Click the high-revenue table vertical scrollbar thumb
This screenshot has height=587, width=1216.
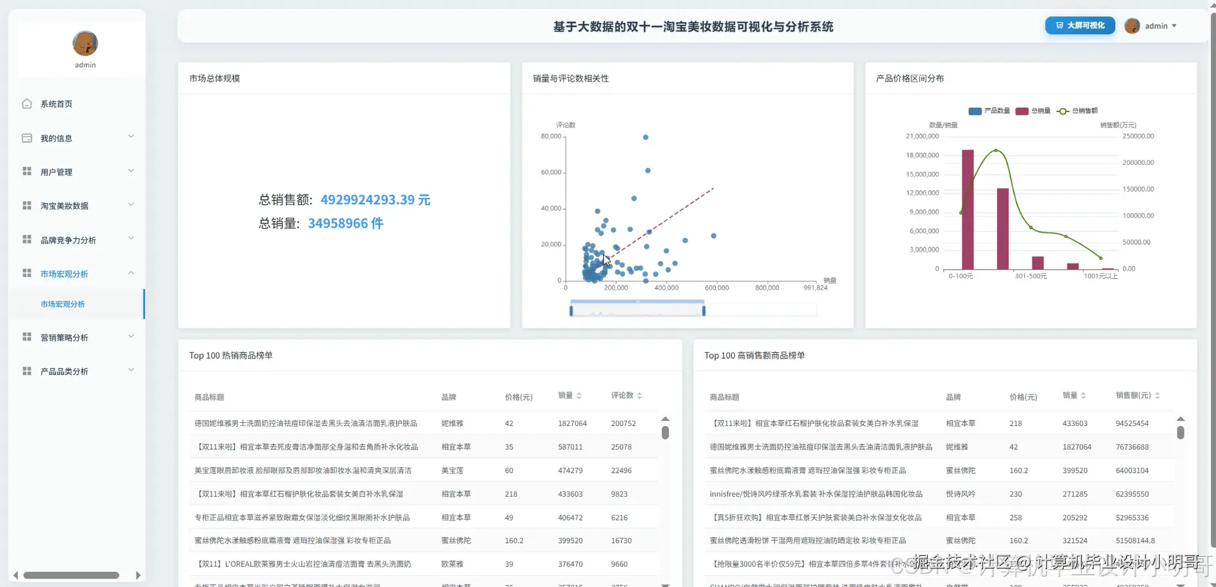[x=1180, y=433]
